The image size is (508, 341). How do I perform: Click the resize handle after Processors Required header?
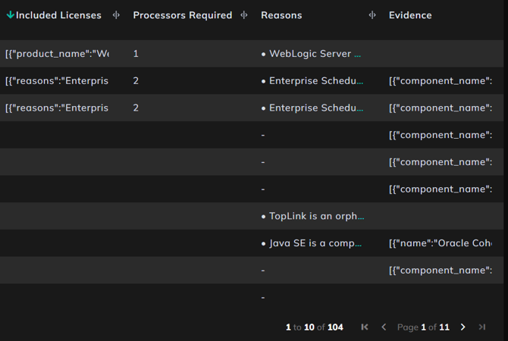pos(244,15)
